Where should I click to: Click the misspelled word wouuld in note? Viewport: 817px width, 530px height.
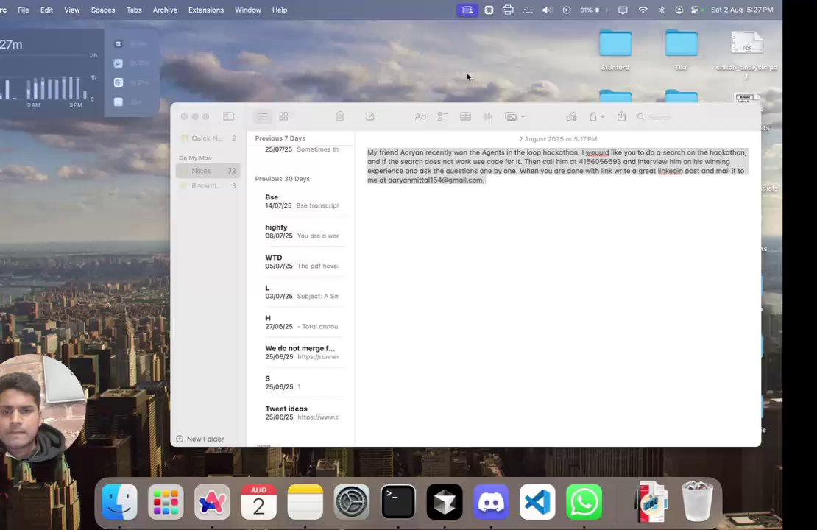(597, 152)
